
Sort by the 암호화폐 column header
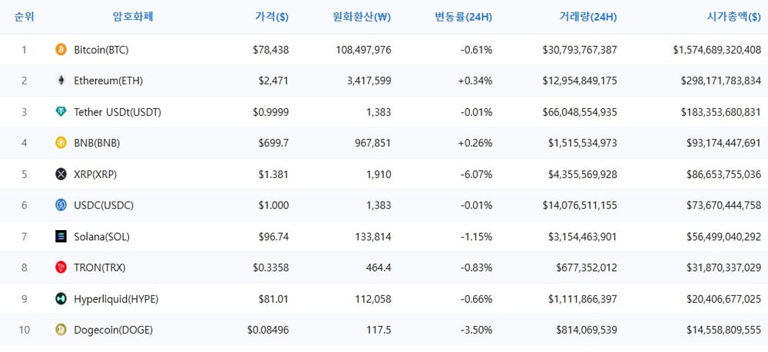[x=133, y=17]
